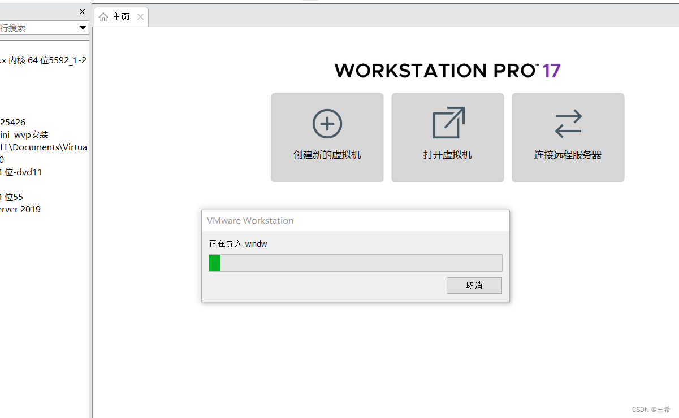Select the Server 2019 library entry
The width and height of the screenshot is (679, 418).
click(20, 210)
